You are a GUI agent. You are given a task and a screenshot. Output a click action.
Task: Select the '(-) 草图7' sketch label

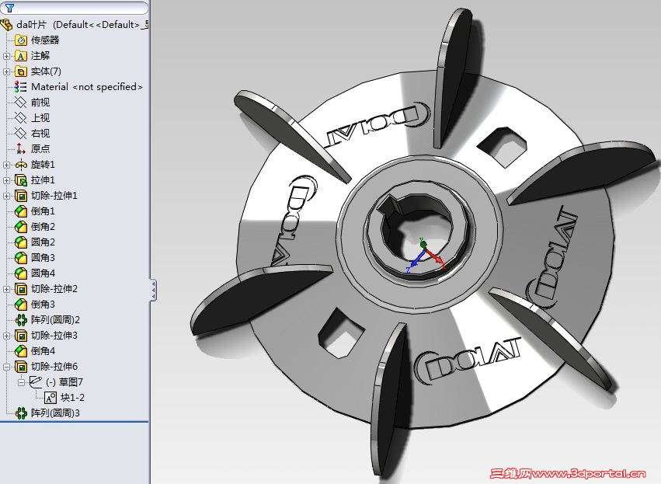(x=64, y=382)
